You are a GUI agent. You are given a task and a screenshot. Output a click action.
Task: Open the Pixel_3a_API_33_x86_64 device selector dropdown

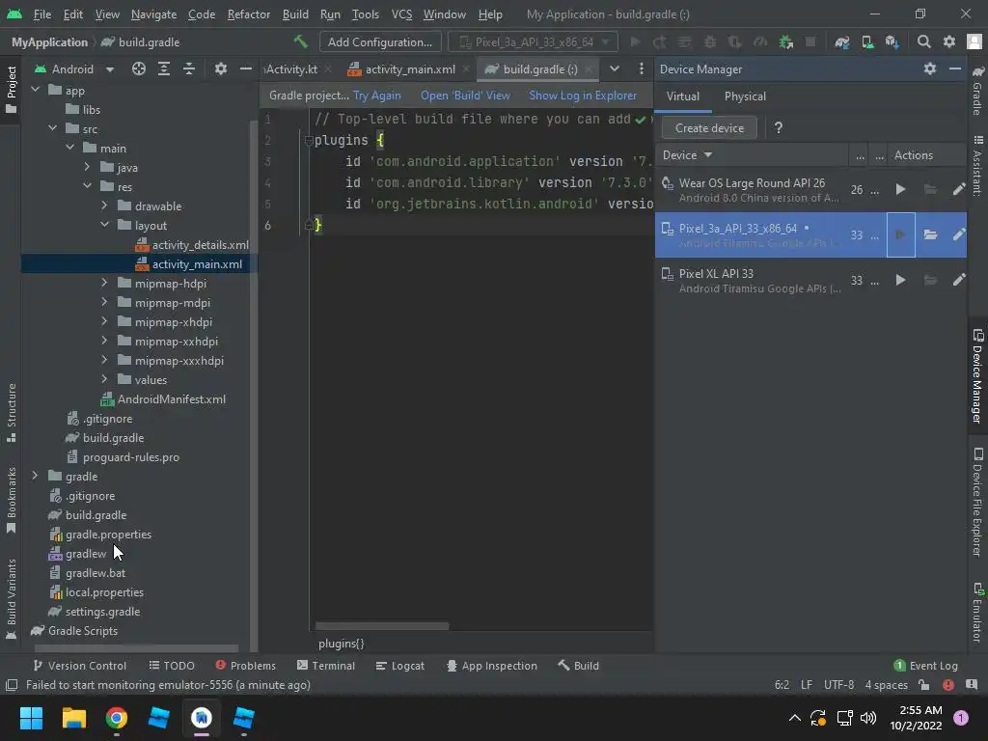[534, 42]
